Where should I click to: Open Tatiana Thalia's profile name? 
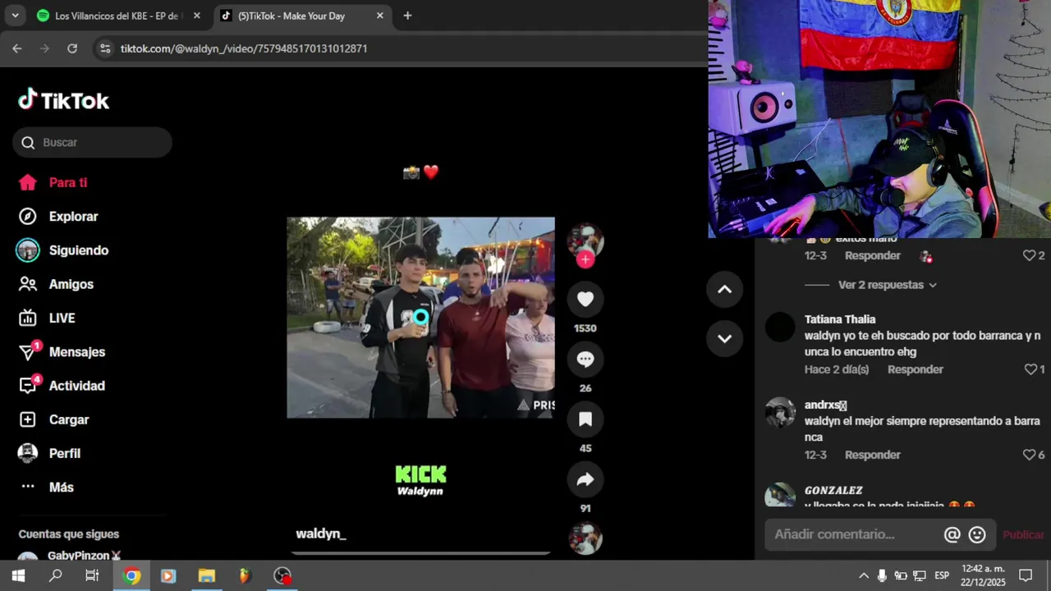tap(840, 319)
